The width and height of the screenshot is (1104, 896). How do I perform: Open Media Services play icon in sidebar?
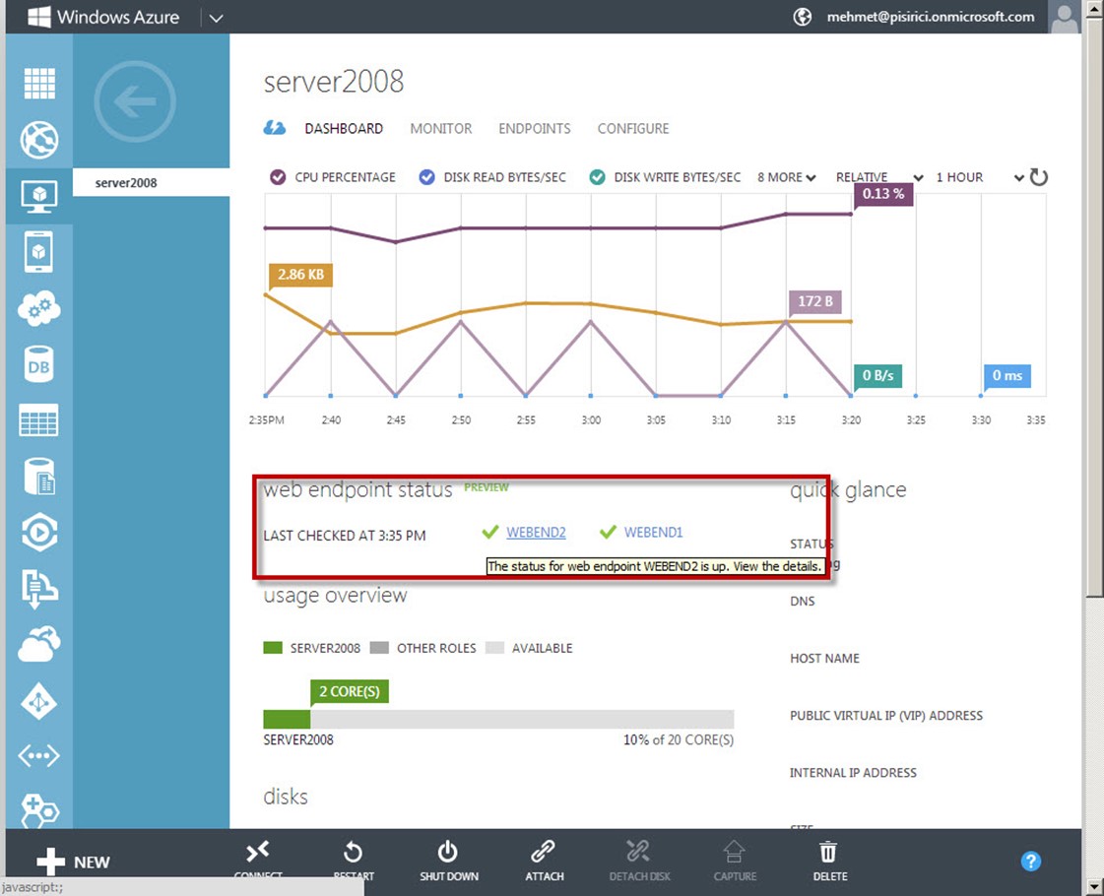click(x=39, y=533)
